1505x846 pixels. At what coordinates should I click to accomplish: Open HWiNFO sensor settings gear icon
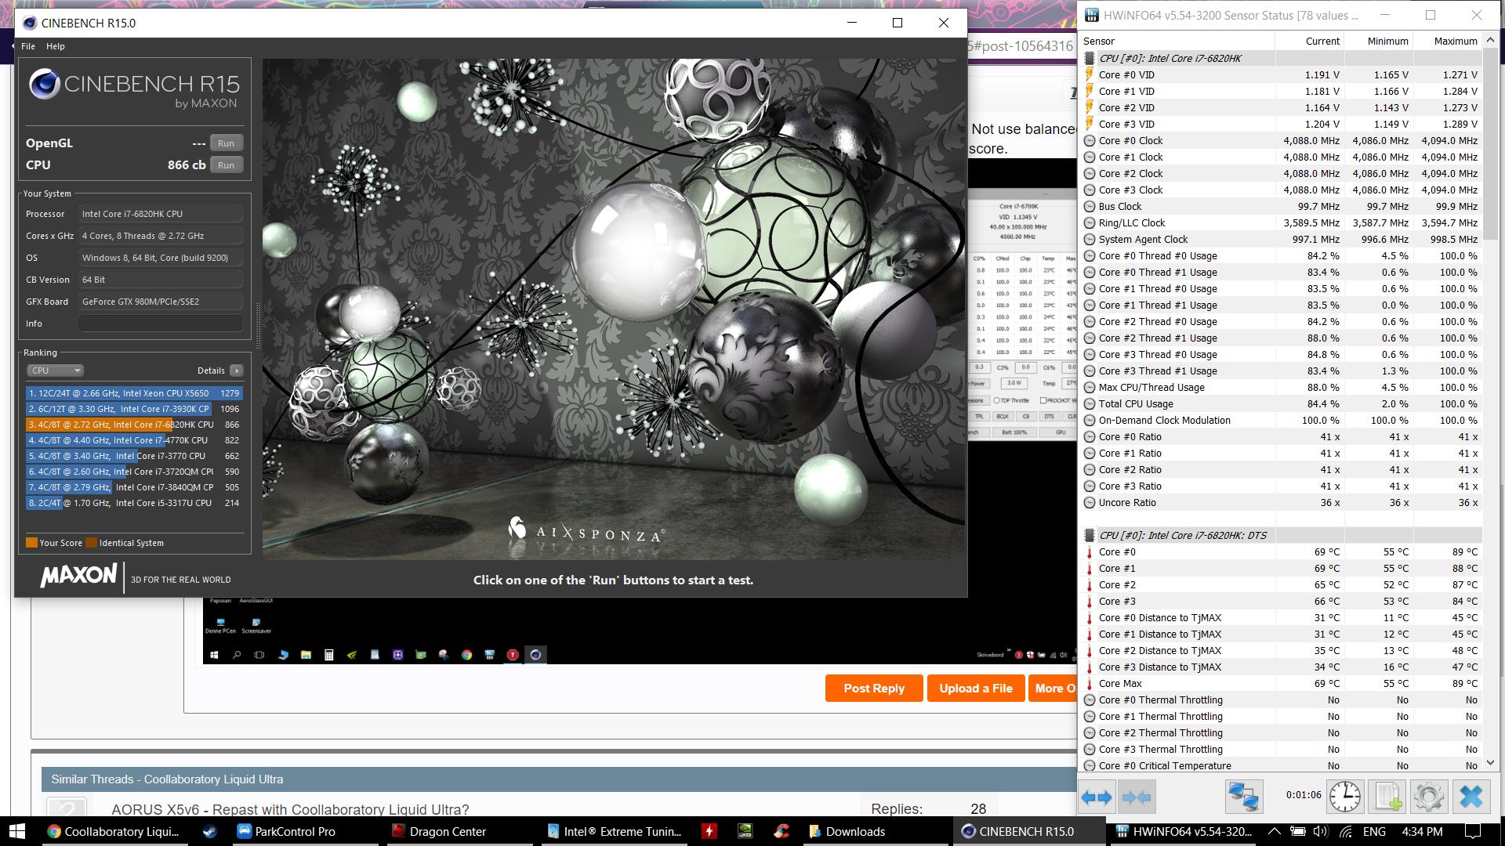point(1428,797)
